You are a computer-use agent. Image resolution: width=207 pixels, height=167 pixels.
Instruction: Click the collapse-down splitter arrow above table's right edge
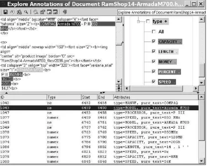click(x=198, y=93)
